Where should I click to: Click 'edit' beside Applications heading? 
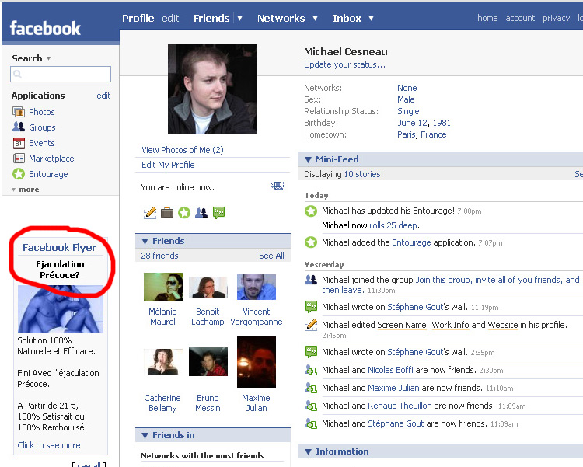click(103, 96)
